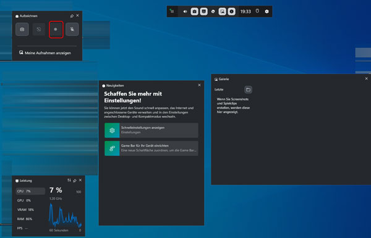Click the 1.20 GHz value

coord(56,199)
